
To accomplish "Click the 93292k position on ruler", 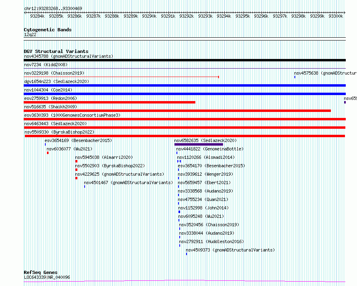I will pyautogui.click(x=187, y=16).
